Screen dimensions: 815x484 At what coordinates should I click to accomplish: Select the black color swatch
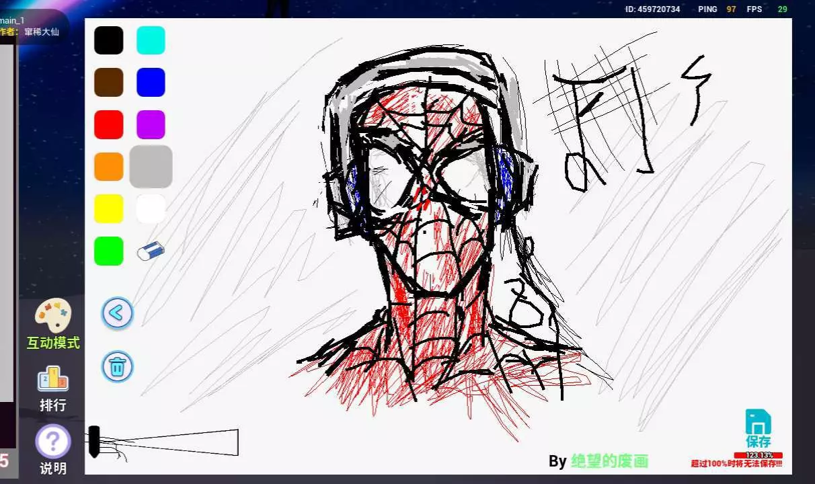click(x=108, y=40)
